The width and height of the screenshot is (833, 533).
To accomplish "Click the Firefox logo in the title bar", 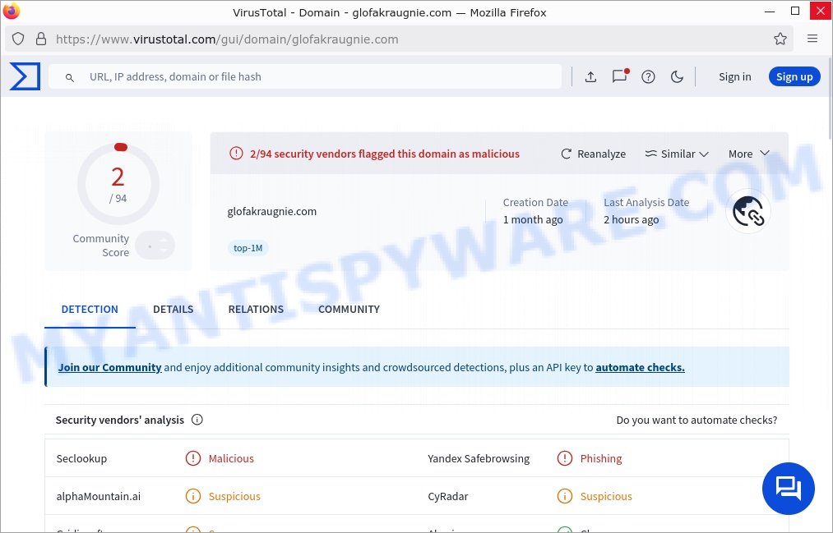I will [x=12, y=11].
